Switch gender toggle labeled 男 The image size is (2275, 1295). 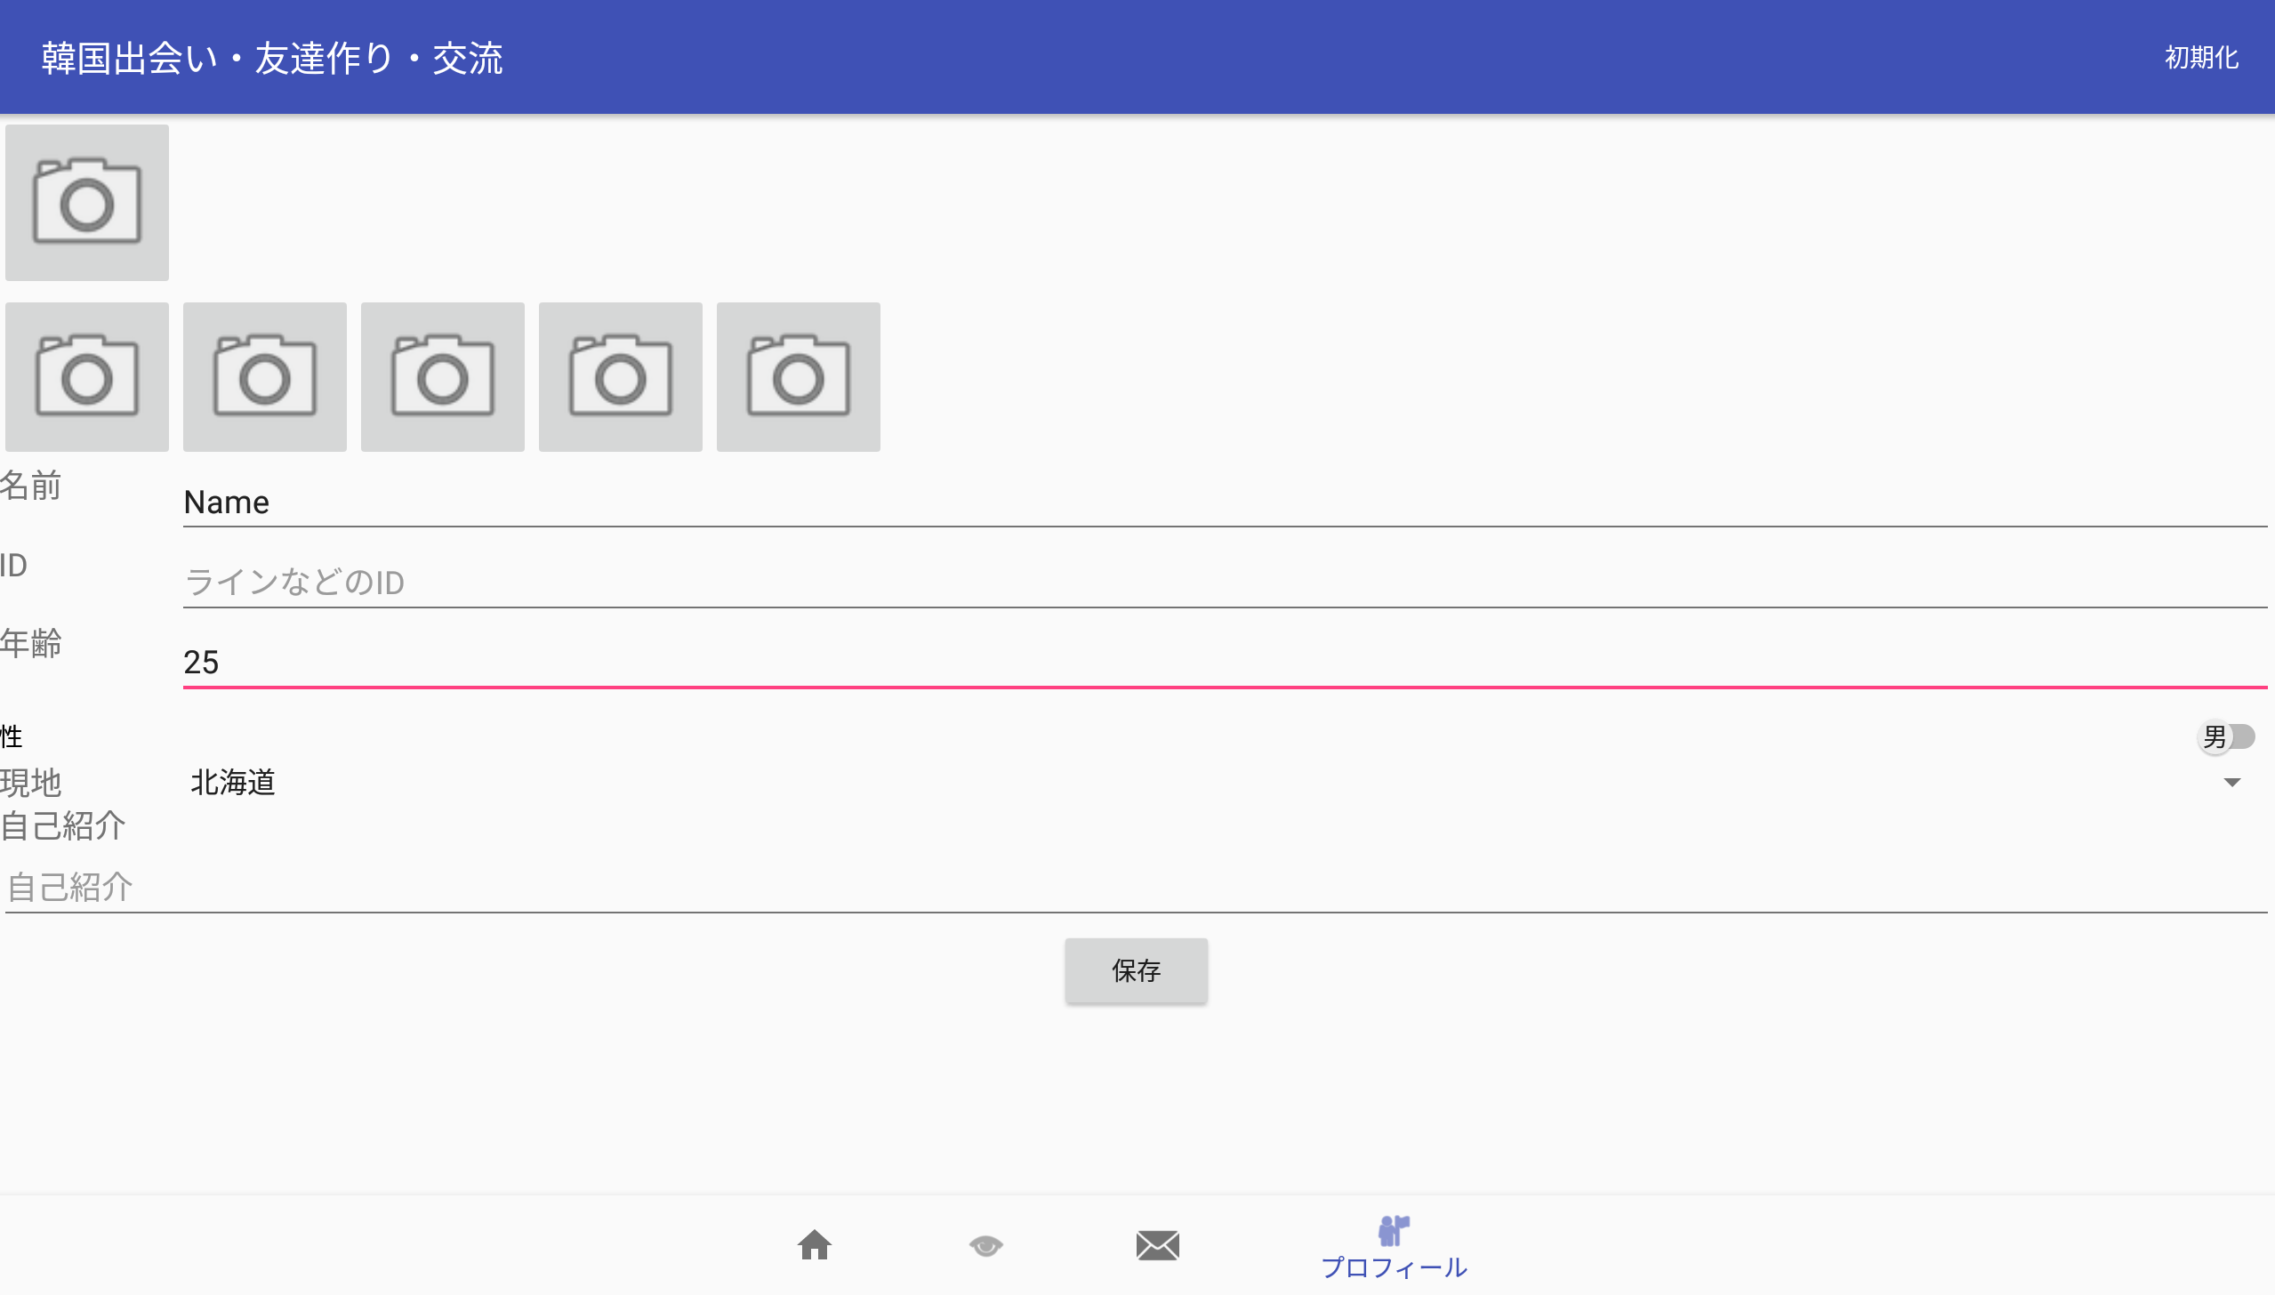[2226, 736]
